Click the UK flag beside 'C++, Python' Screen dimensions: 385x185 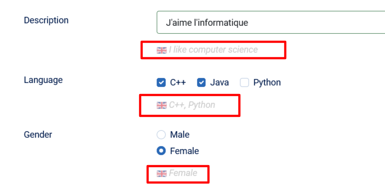(161, 105)
